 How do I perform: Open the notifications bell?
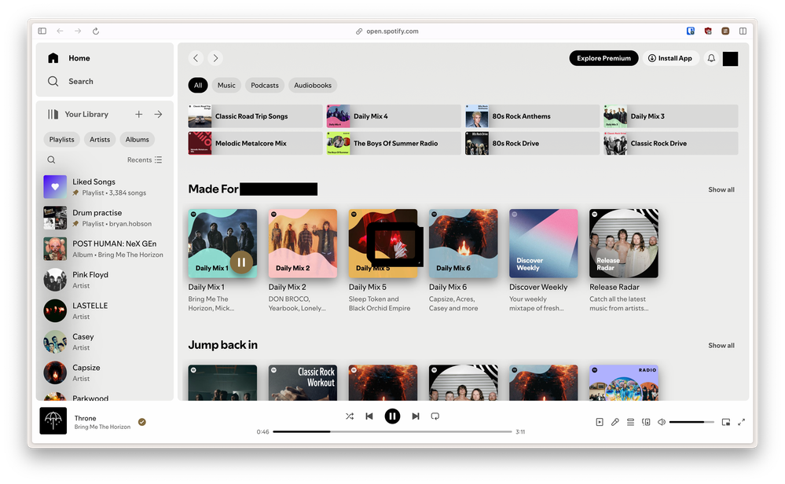pos(711,58)
